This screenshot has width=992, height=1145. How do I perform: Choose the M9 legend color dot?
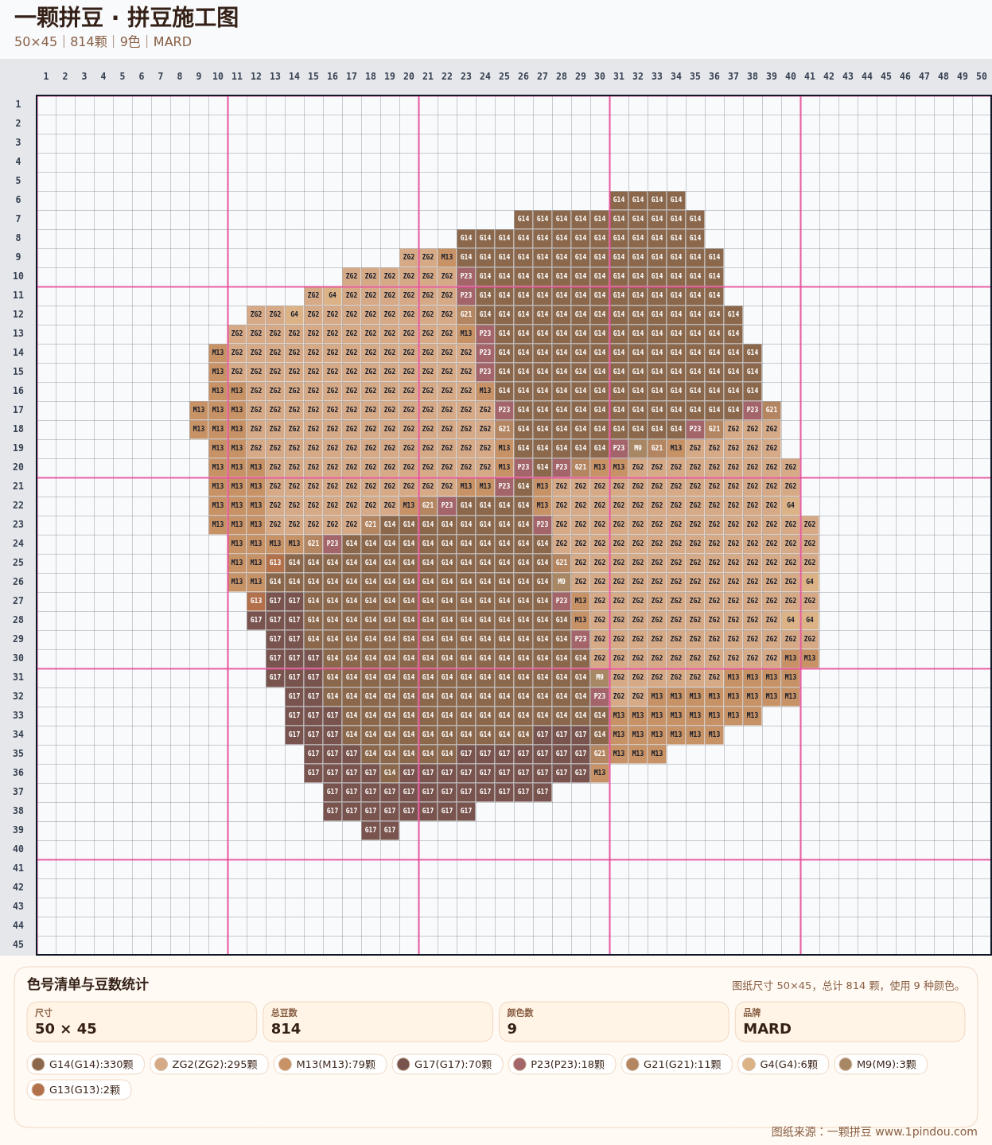point(846,1065)
